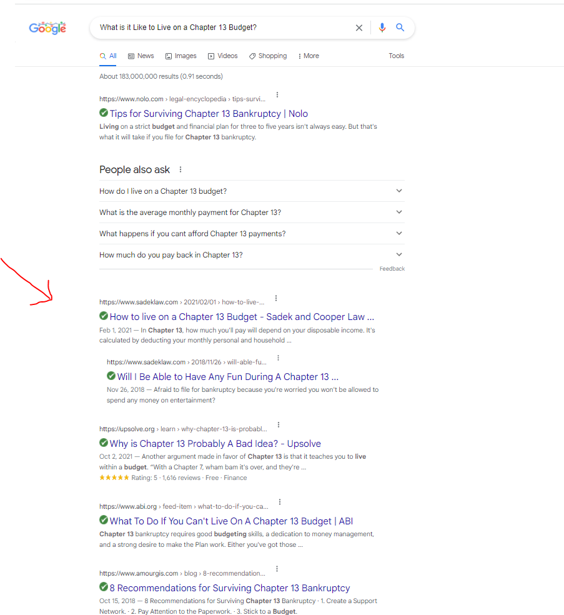
Task: Open the three-dot menu for the upsolve.org result
Action: point(279,425)
